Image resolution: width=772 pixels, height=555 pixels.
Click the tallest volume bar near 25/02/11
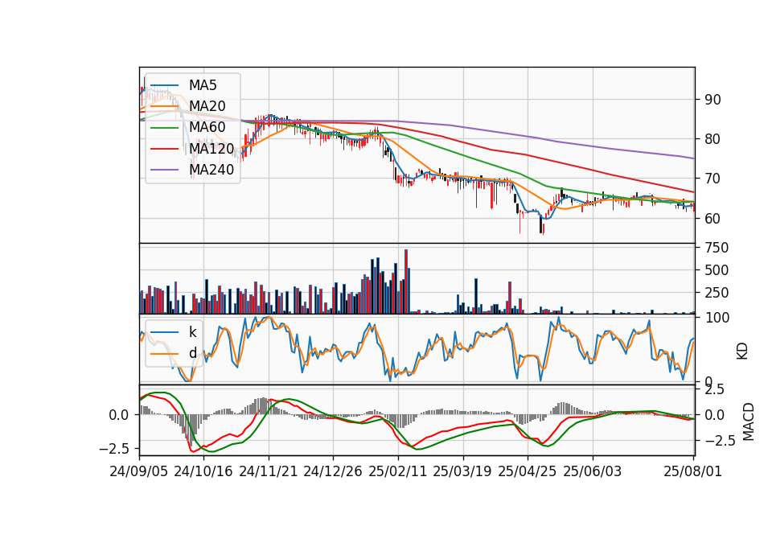coord(406,282)
